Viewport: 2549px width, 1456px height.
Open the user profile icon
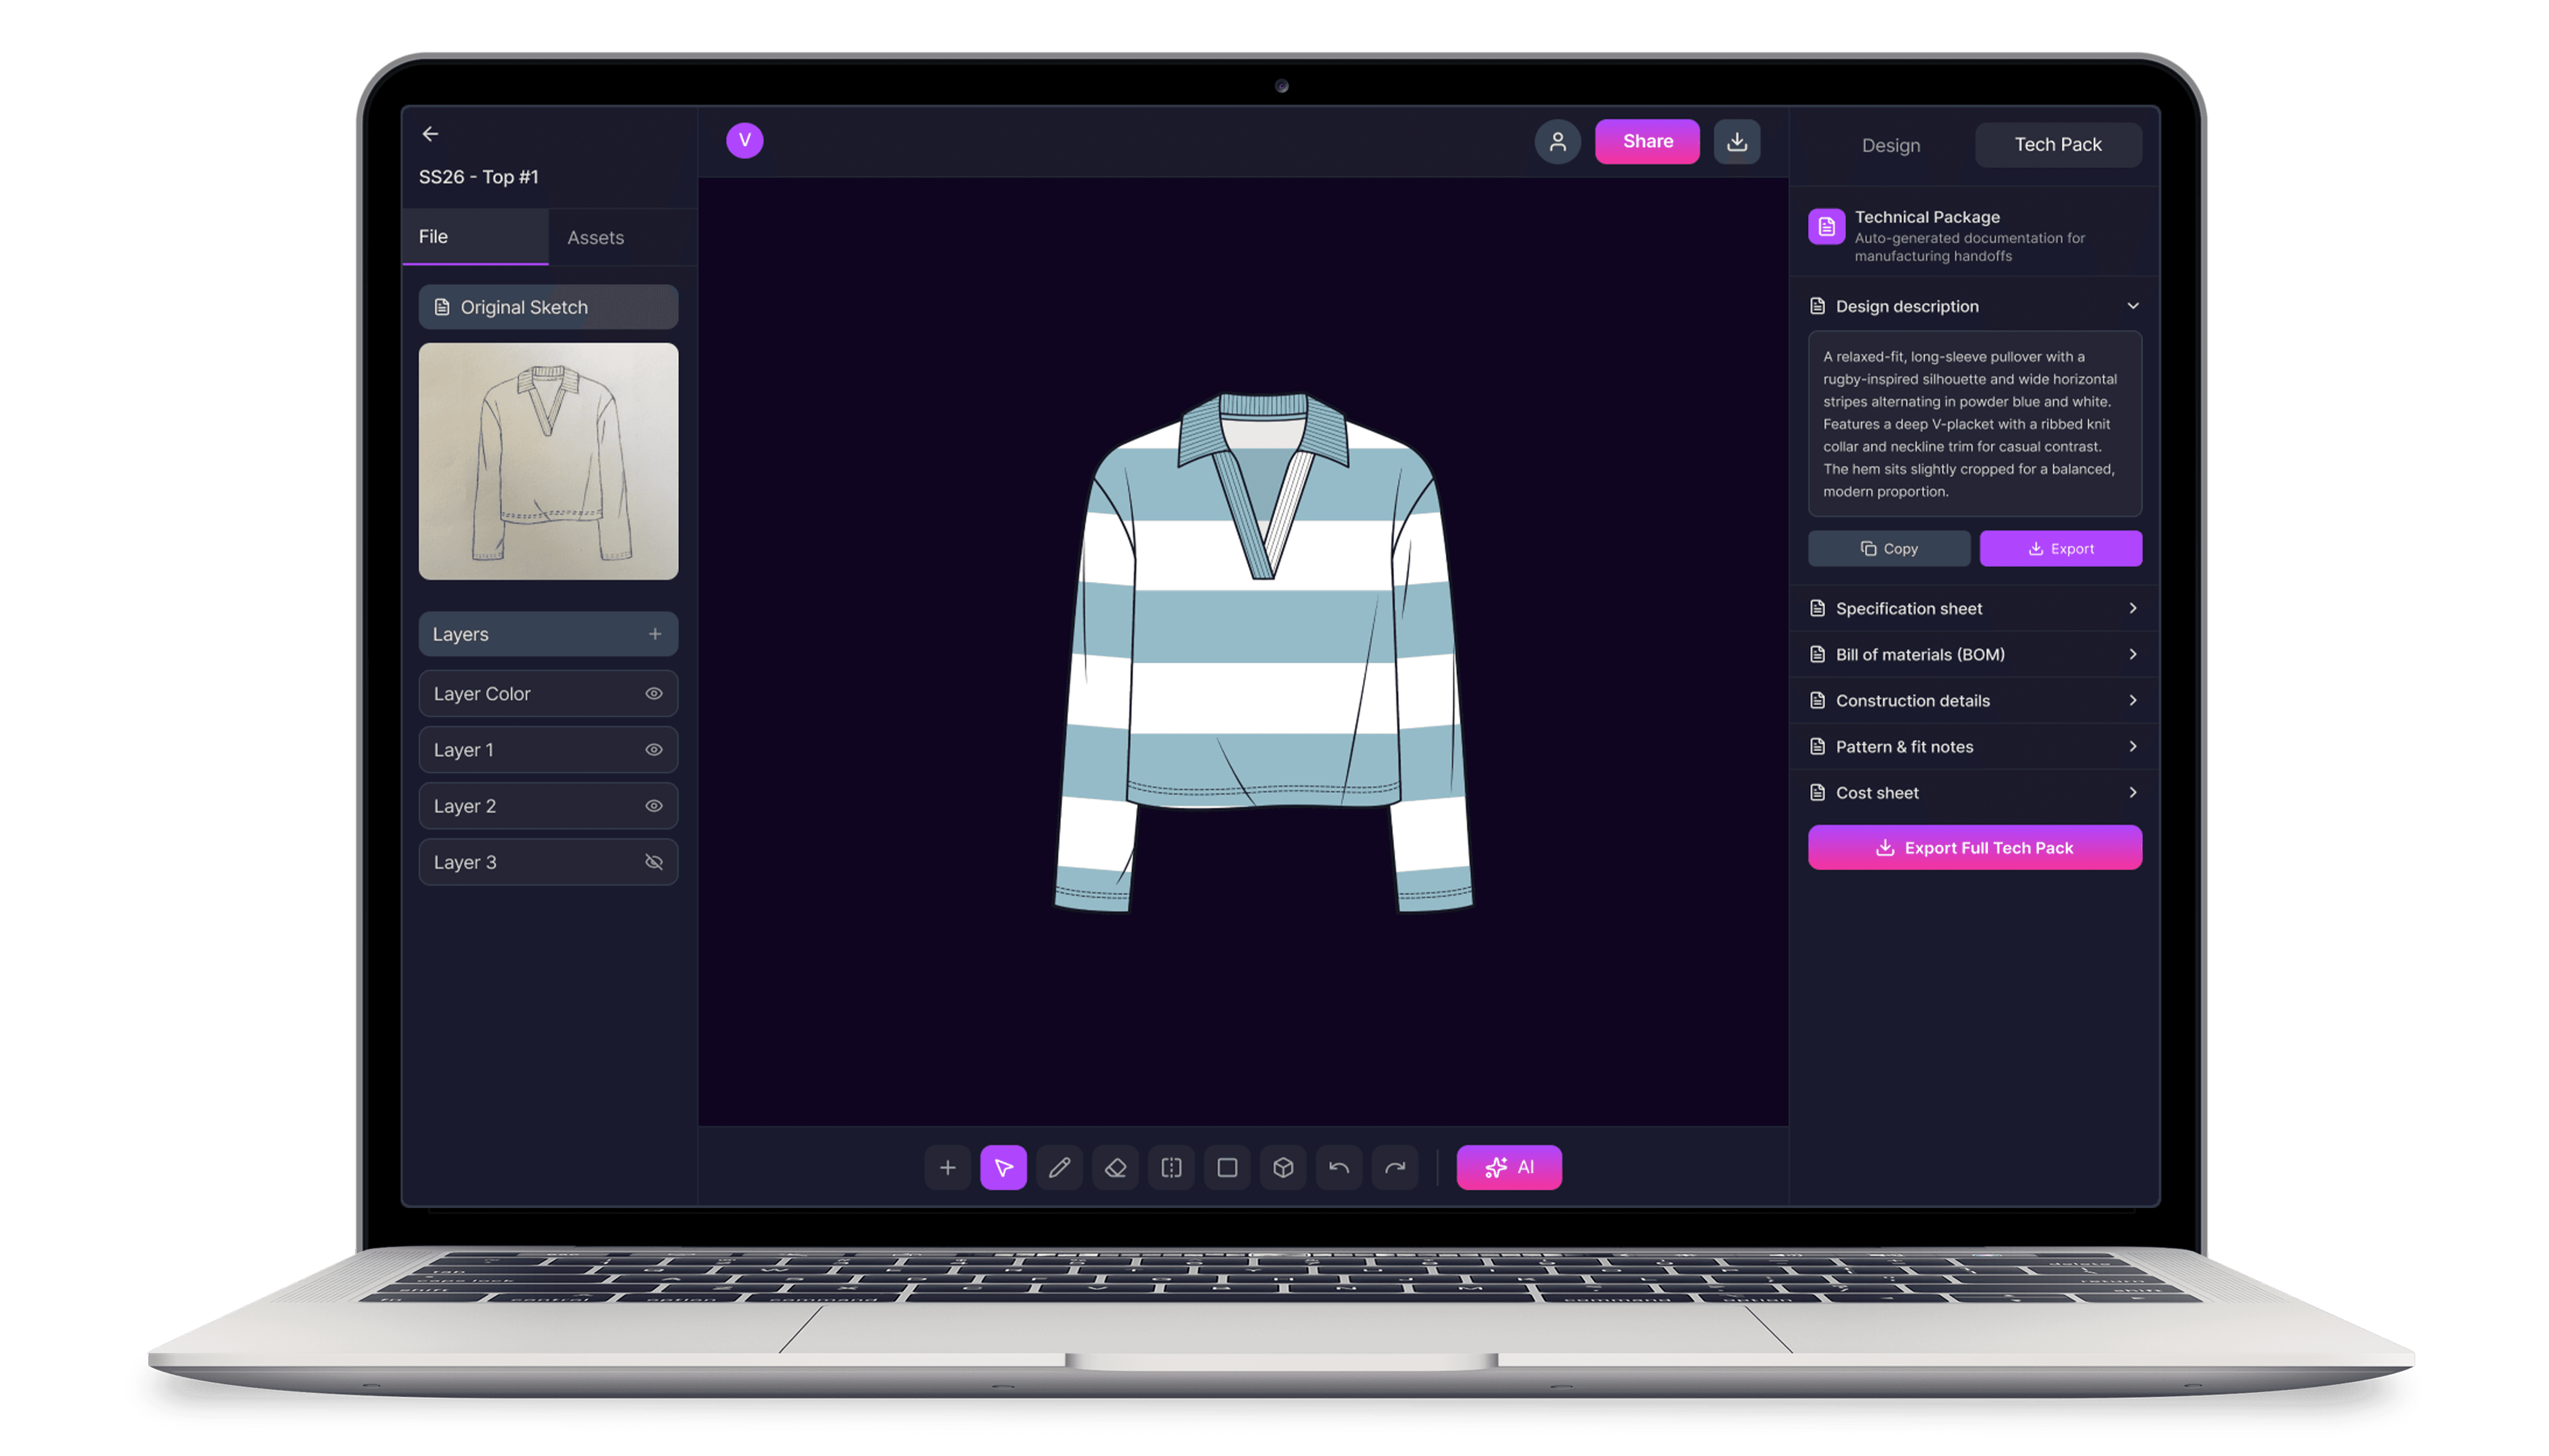pos(1557,141)
